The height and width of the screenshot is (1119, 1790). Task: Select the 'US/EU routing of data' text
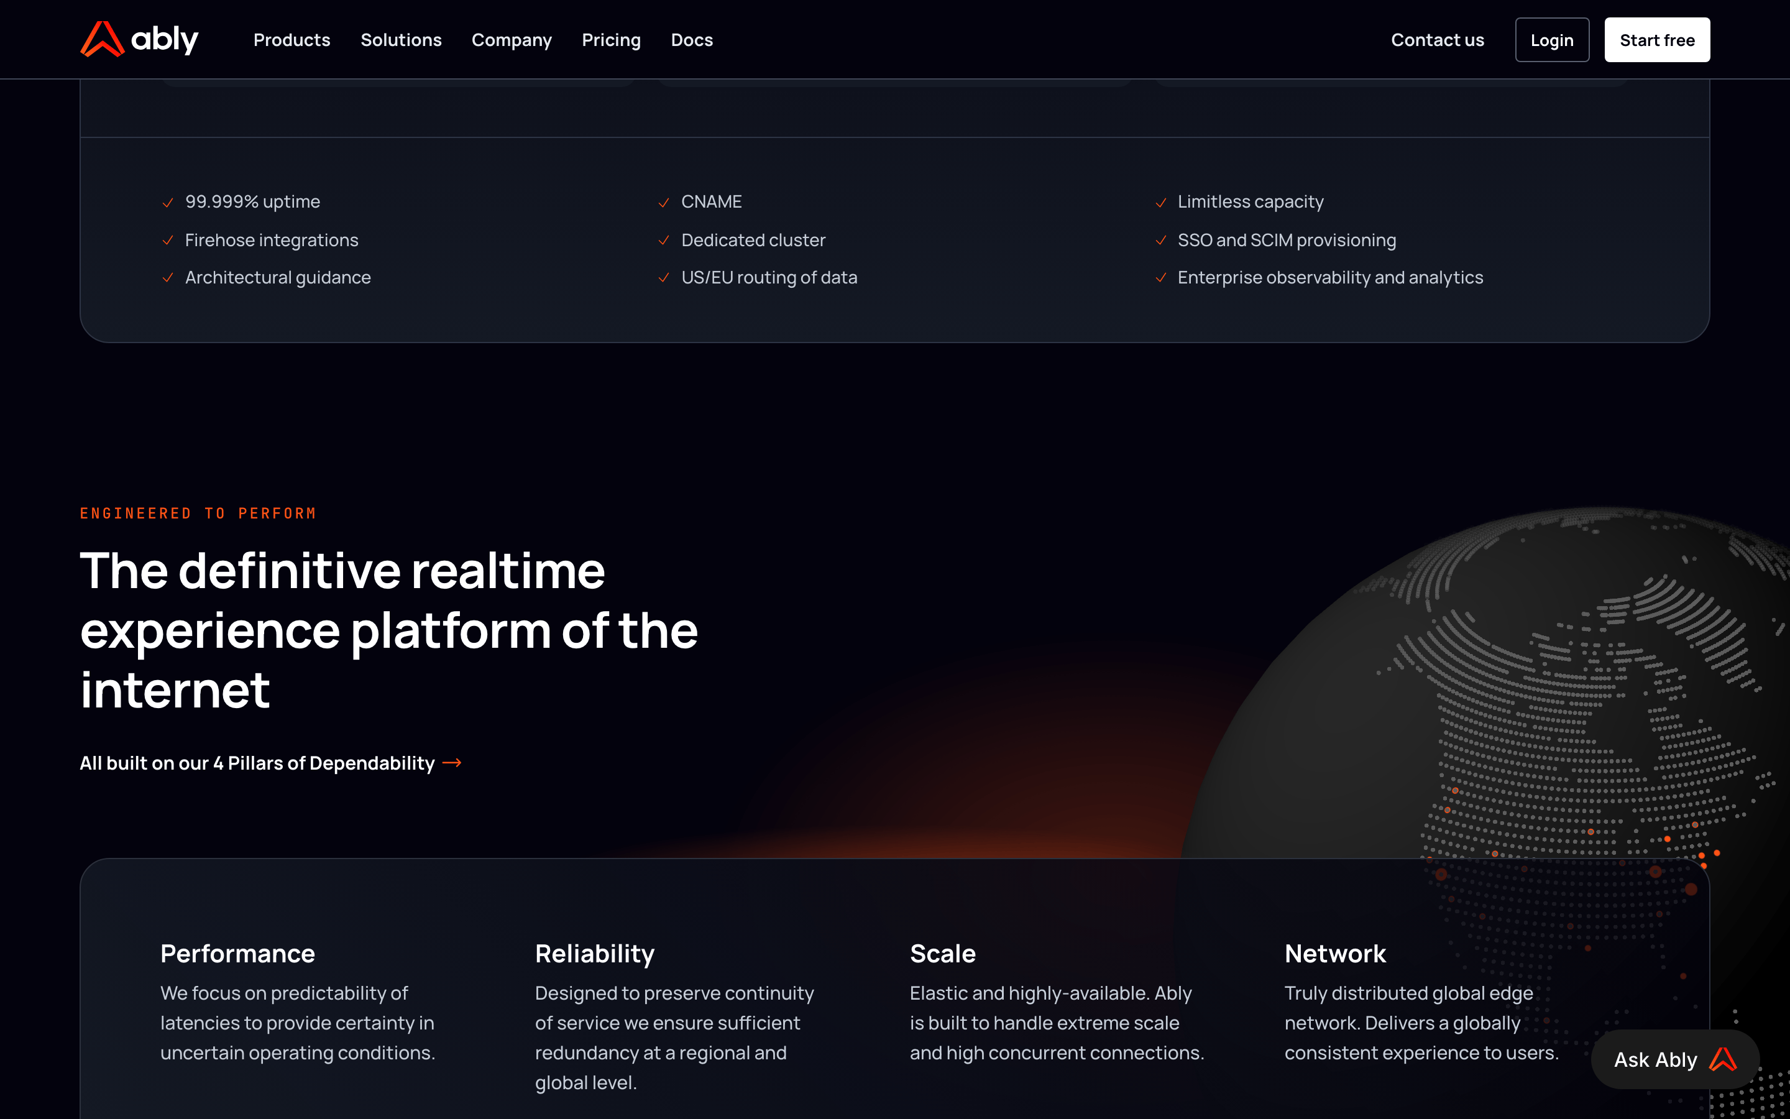point(769,277)
